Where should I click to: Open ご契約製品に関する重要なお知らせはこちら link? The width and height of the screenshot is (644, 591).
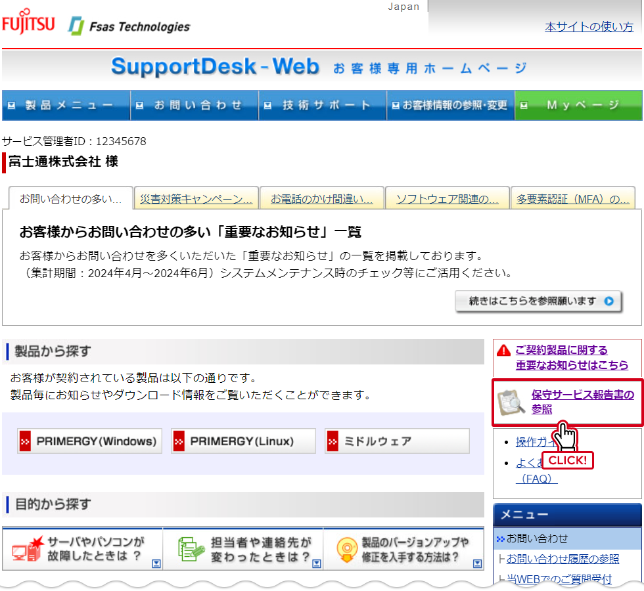(x=572, y=357)
